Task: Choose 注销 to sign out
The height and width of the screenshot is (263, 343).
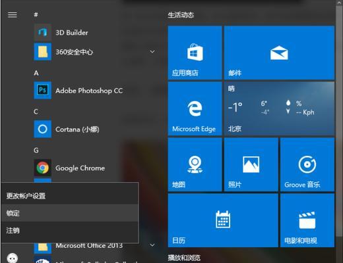Action: click(x=70, y=230)
